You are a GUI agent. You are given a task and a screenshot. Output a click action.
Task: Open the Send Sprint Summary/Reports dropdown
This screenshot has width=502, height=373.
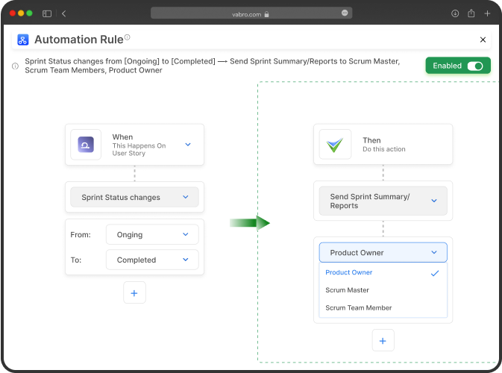point(383,201)
